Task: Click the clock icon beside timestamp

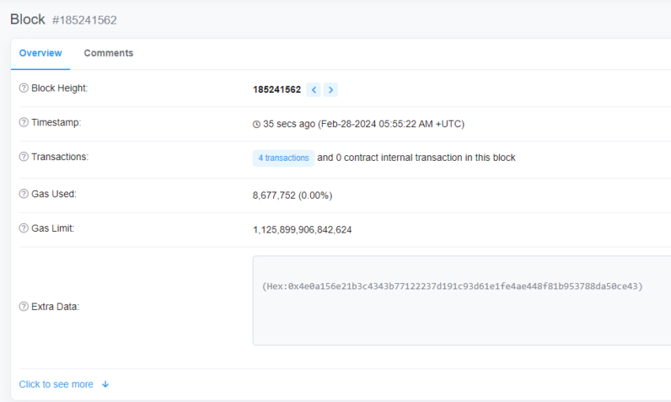Action: [257, 125]
